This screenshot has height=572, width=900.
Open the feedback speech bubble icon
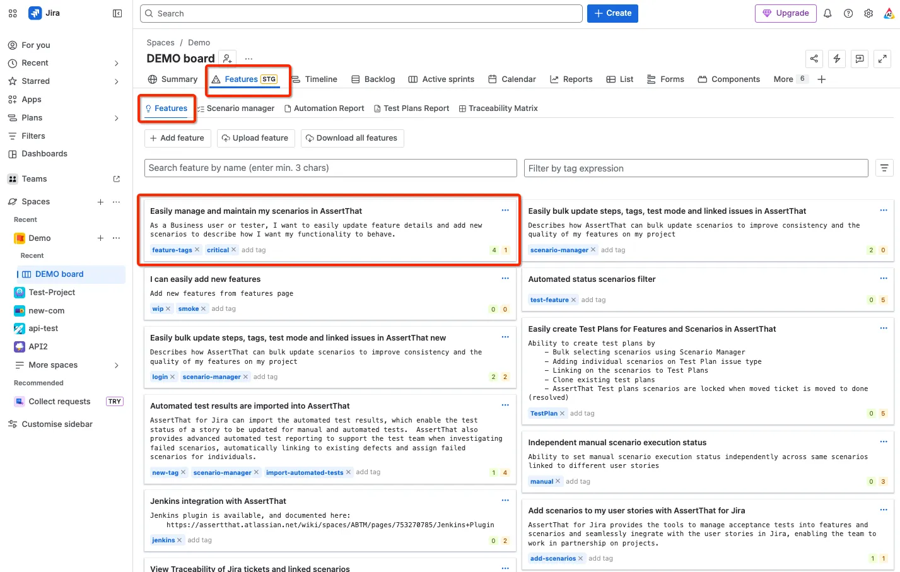(x=860, y=59)
